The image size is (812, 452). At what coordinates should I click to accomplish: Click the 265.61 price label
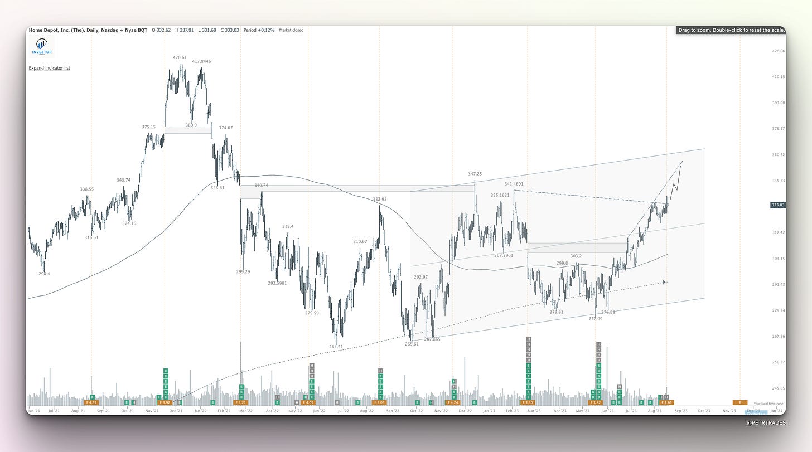point(412,344)
